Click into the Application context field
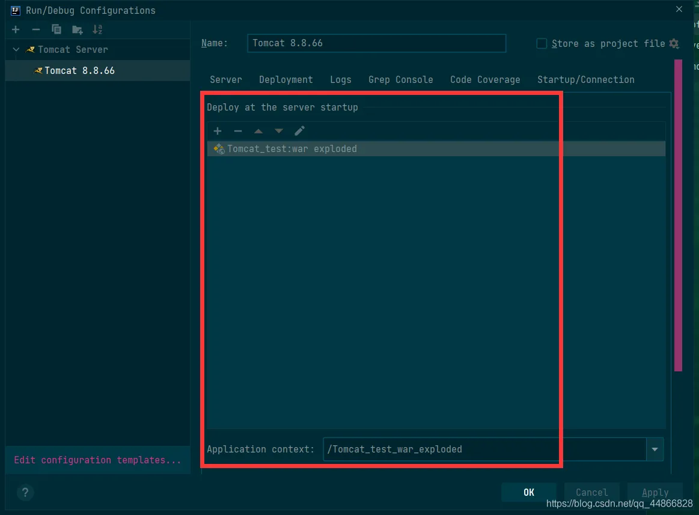 point(484,449)
